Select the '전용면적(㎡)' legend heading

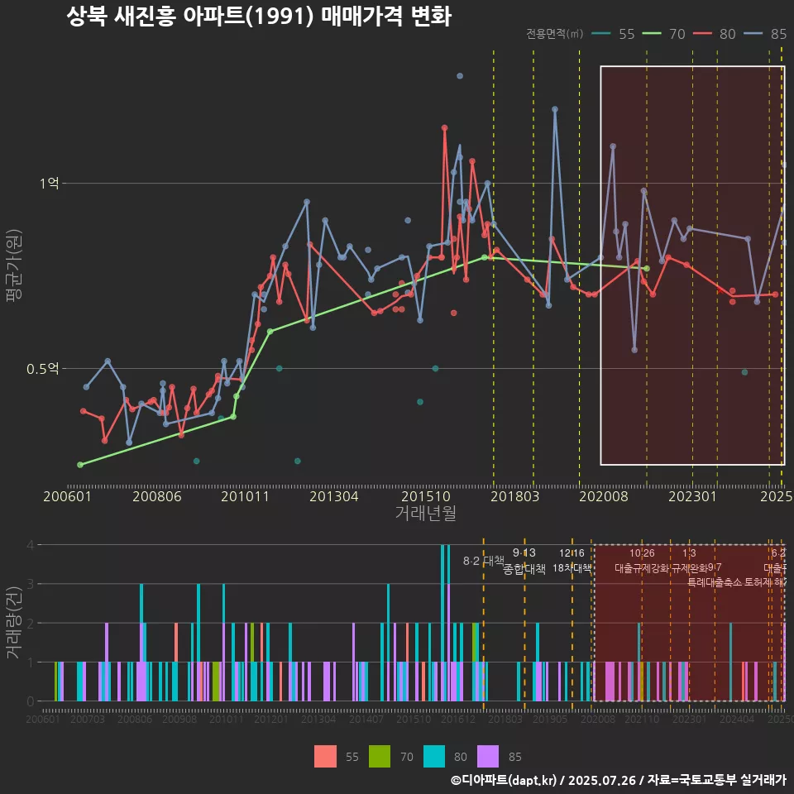554,33
